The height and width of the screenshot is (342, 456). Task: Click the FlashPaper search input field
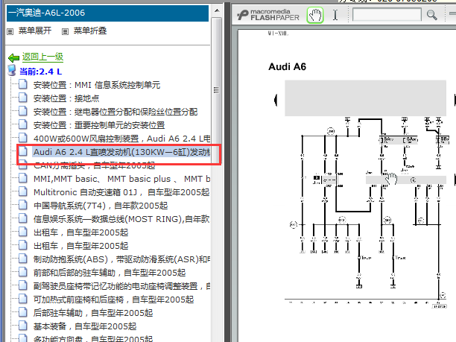click(x=387, y=15)
